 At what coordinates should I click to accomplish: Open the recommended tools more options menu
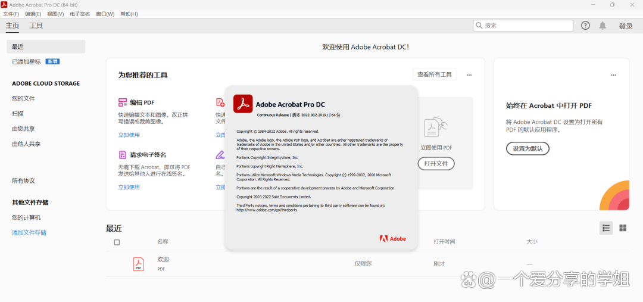point(469,75)
